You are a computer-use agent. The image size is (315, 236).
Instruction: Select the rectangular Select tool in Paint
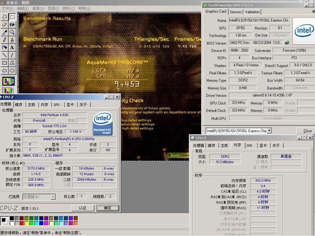[12, 17]
